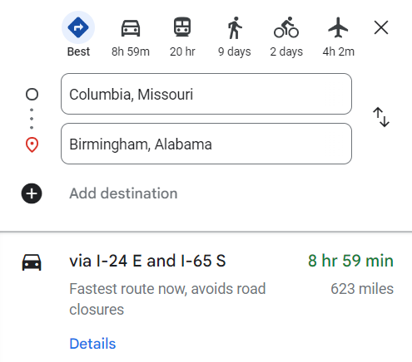Edit the Columbia, Missouri starting field
Viewport: 412px width, 362px height.
(206, 94)
